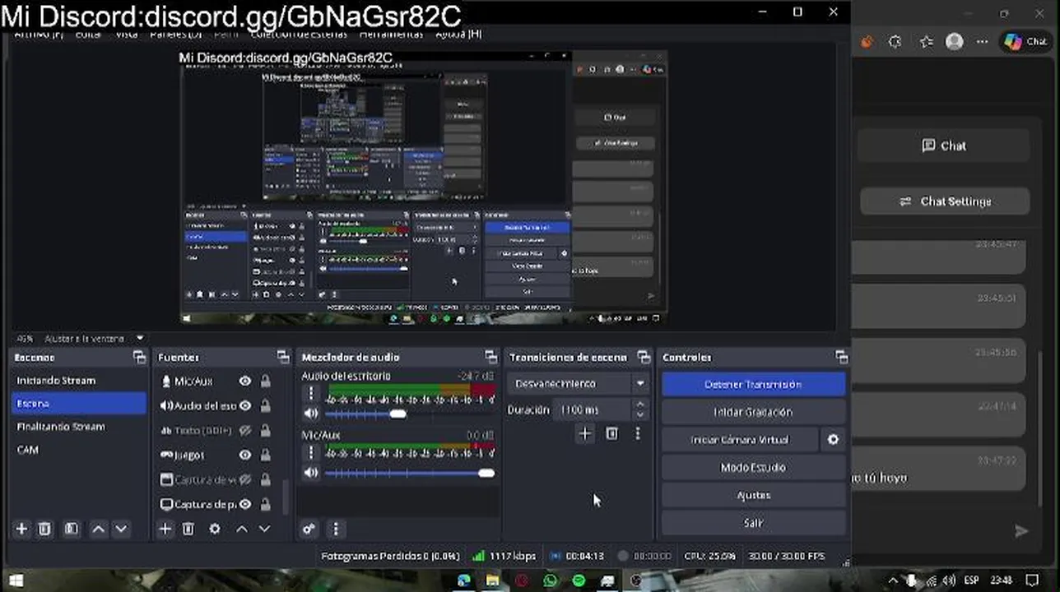Screen dimensions: 1060x592
Task: Open Mic/Aux channel options dots
Action: tap(311, 453)
